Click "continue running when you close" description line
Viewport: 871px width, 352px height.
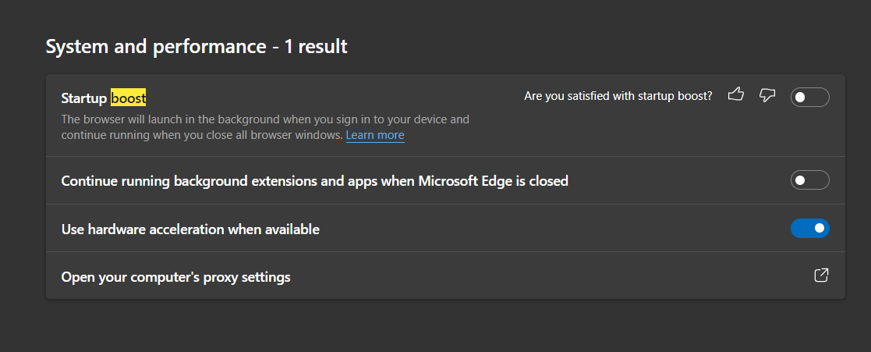tap(202, 135)
